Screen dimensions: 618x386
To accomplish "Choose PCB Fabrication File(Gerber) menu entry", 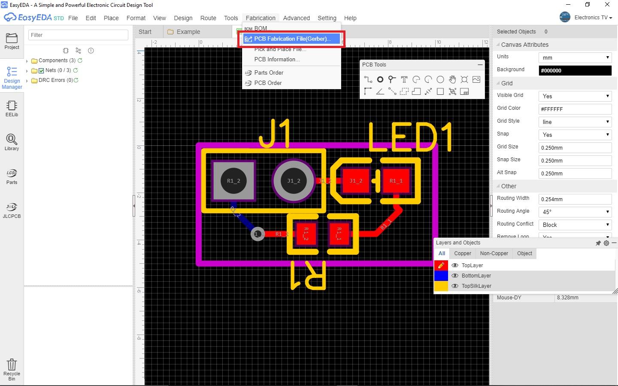I will click(292, 39).
